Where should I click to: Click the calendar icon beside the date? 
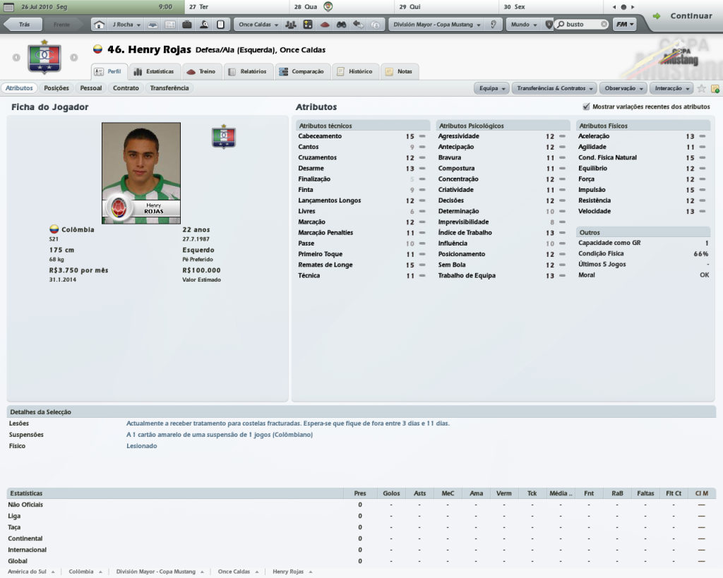[8, 7]
